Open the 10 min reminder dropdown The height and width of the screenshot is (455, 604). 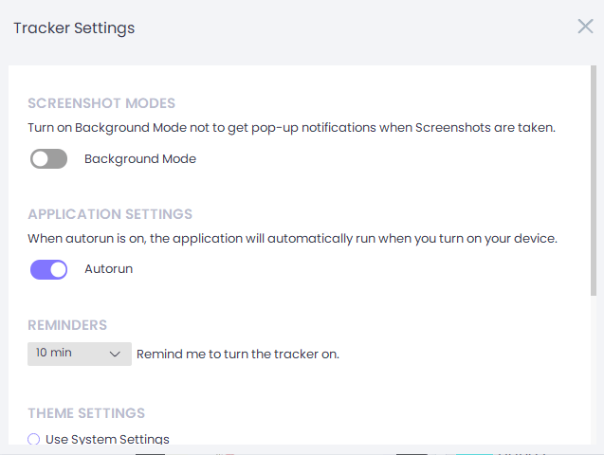(x=79, y=354)
